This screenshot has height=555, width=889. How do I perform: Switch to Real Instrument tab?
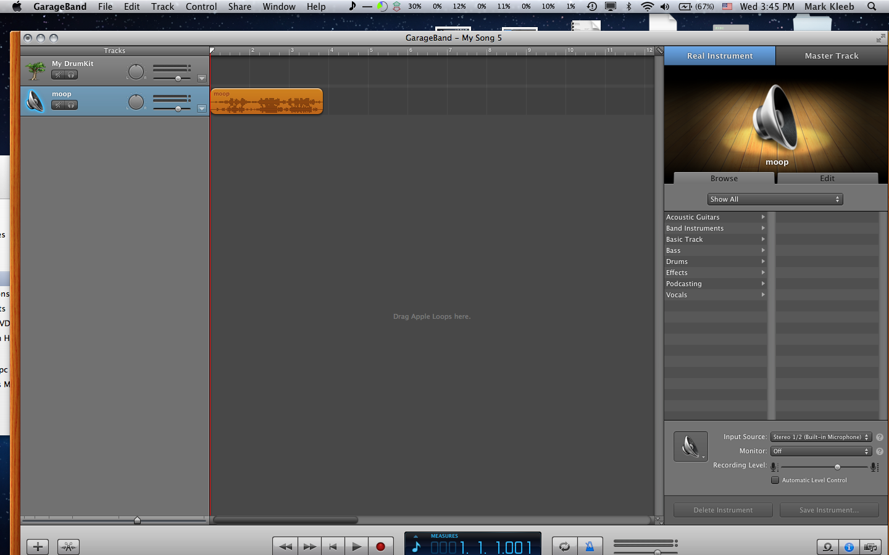720,55
